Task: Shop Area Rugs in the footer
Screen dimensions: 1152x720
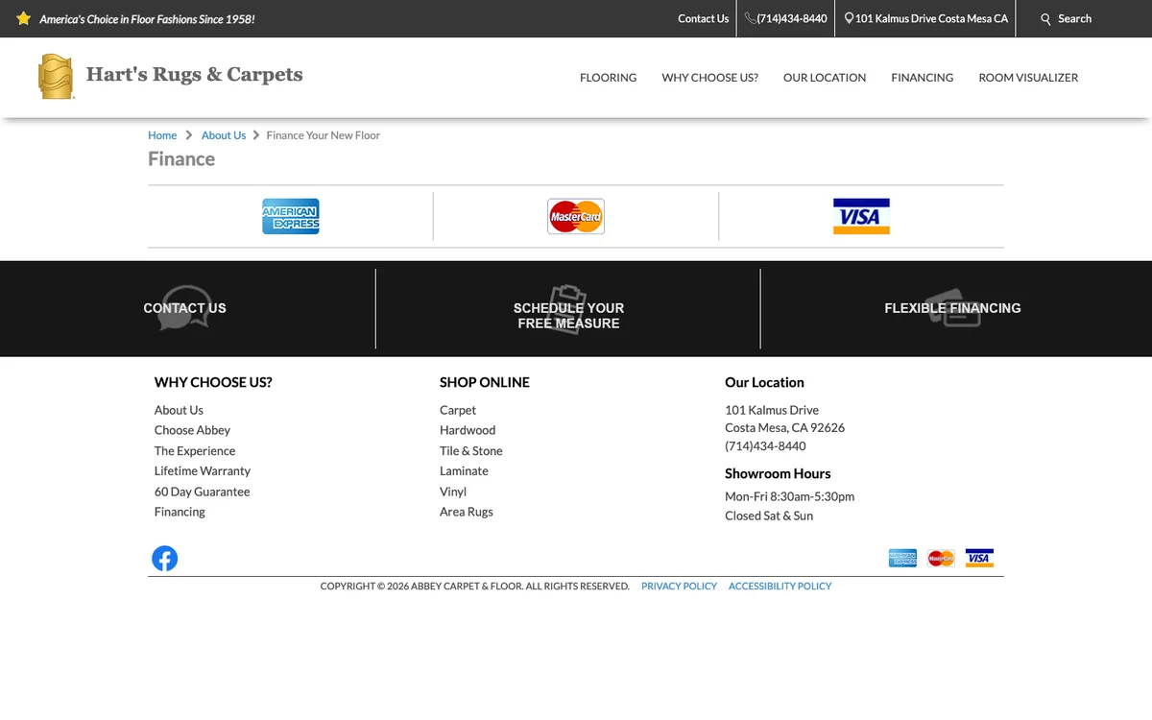Action: click(x=467, y=512)
